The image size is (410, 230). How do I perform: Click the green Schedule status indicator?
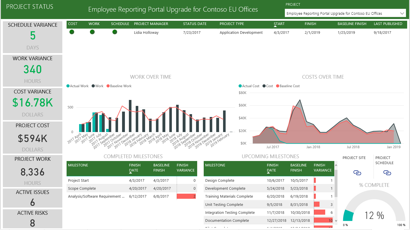click(x=115, y=32)
